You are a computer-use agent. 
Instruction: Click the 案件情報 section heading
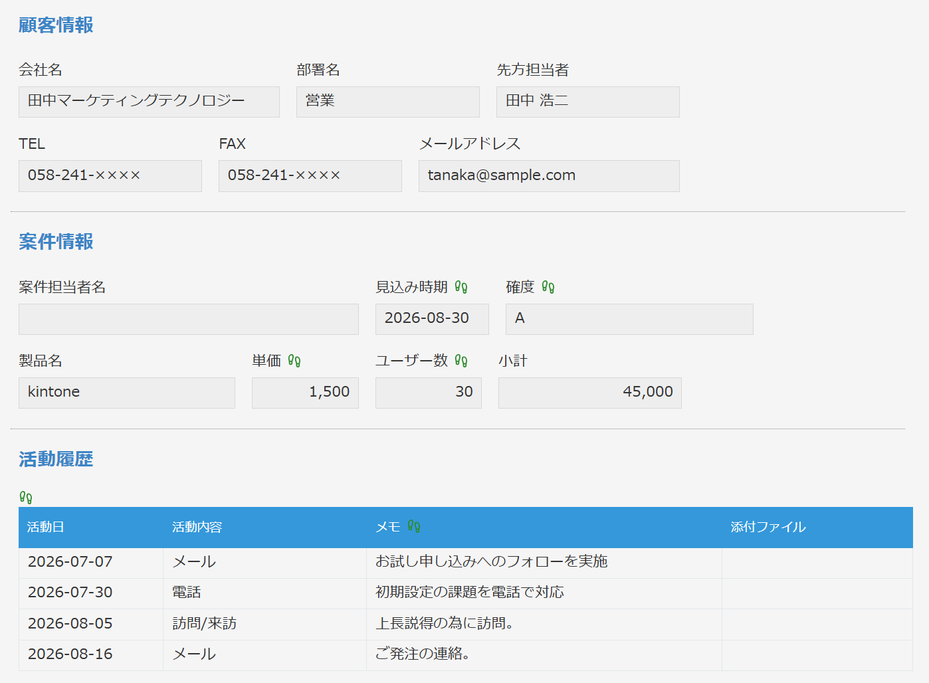56,242
